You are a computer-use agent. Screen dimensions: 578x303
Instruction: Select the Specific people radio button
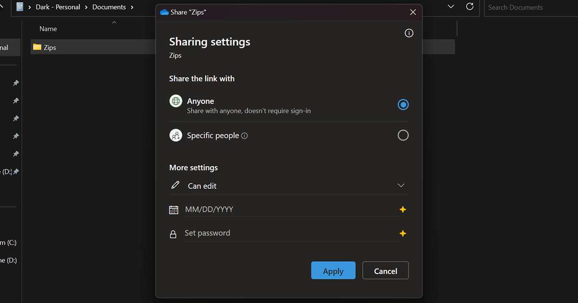403,135
